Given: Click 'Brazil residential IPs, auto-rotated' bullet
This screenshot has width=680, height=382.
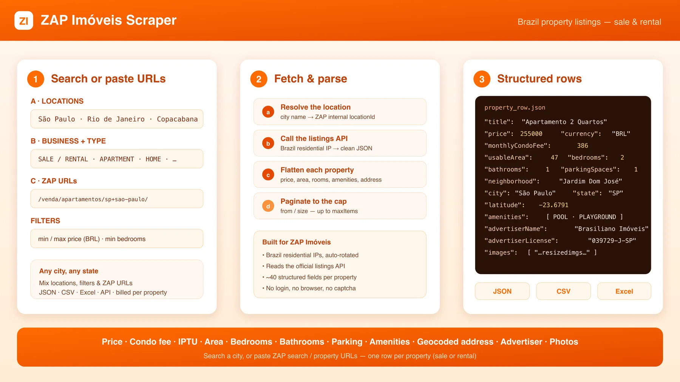Looking at the screenshot, I should 311,255.
